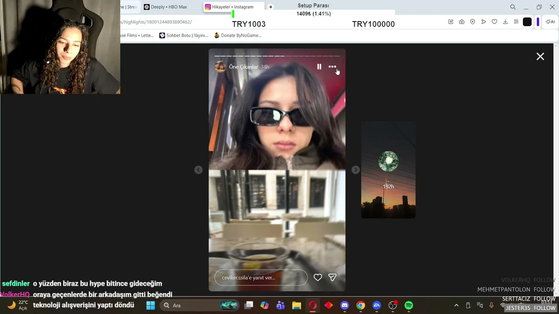Open the next 192h story preview
The width and height of the screenshot is (559, 314).
coord(388,170)
